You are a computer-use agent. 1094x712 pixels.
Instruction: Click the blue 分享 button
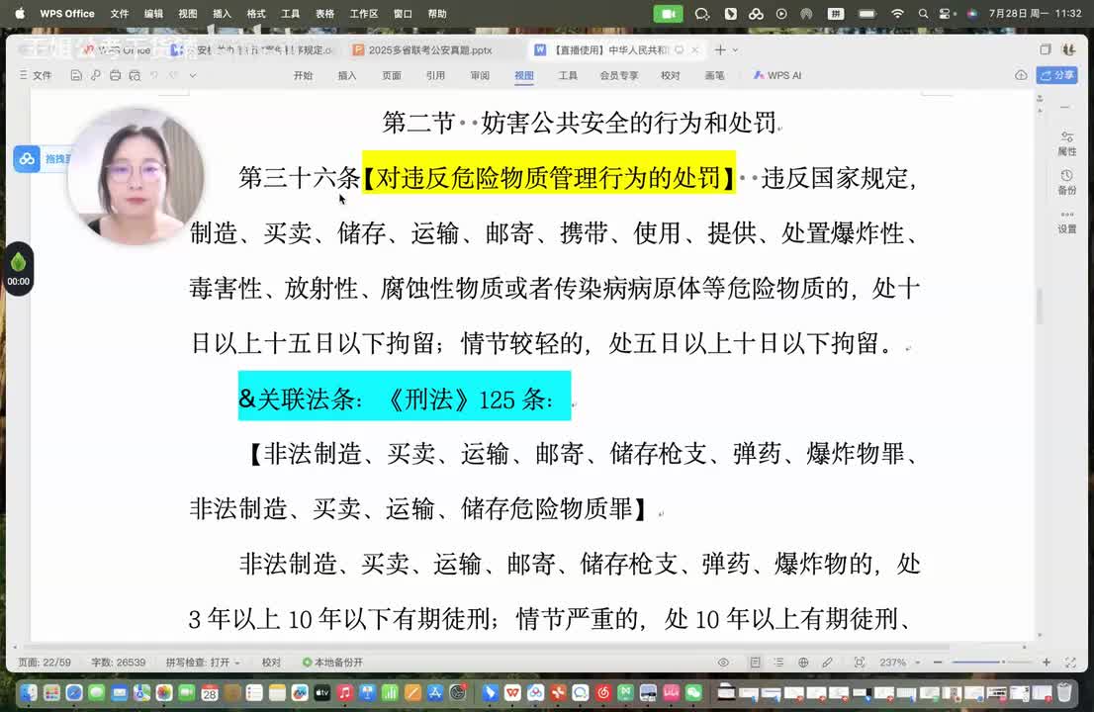(1057, 74)
